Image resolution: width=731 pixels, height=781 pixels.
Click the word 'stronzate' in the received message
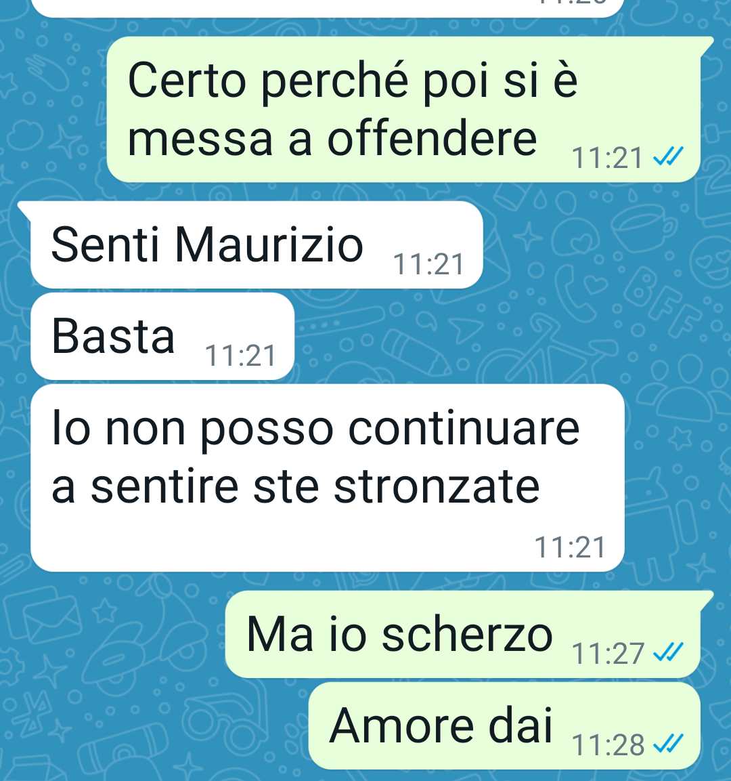437,486
